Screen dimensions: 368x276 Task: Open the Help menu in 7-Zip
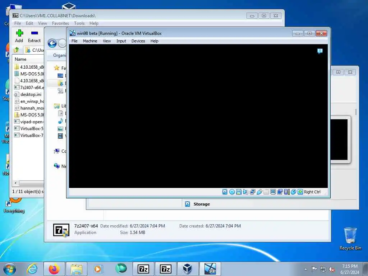(94, 23)
